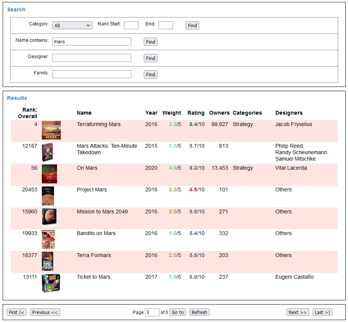Click the Project Mars box image
This screenshot has height=322, width=348.
point(48,196)
